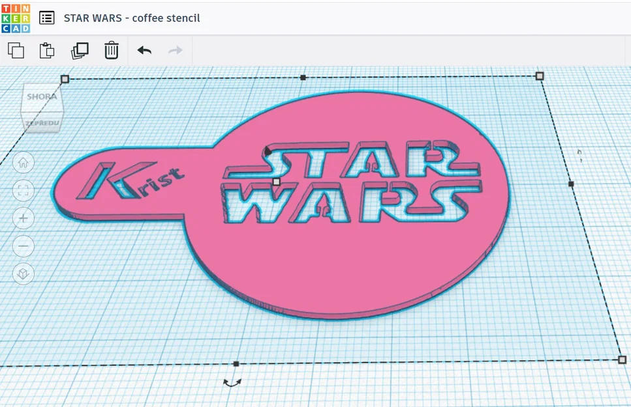Click the Fit all in view icon

[23, 190]
